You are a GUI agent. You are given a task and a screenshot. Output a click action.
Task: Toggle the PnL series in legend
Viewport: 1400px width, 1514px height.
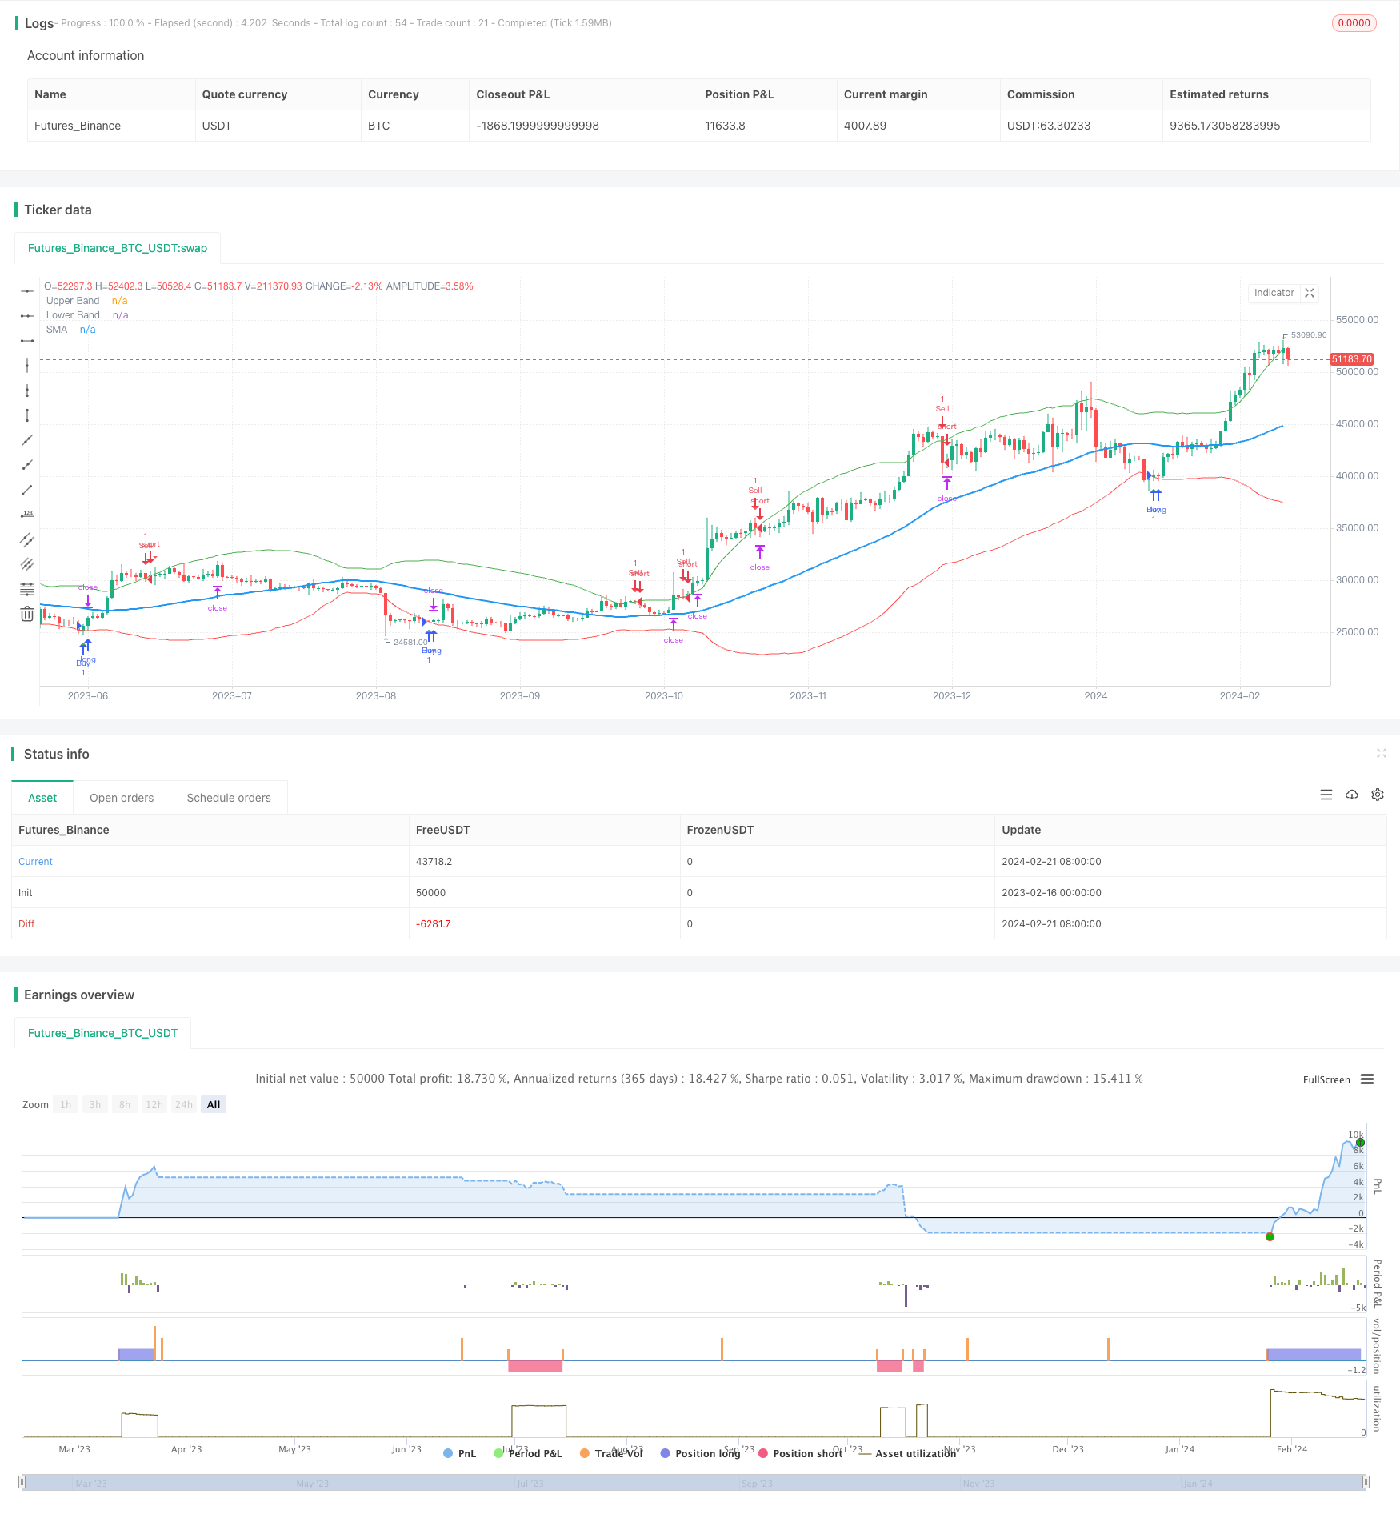coord(460,1453)
